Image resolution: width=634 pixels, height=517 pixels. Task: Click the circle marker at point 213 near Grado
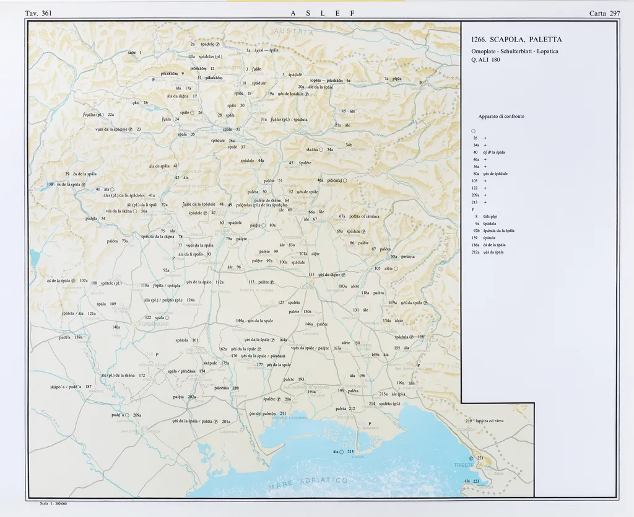pyautogui.click(x=341, y=452)
